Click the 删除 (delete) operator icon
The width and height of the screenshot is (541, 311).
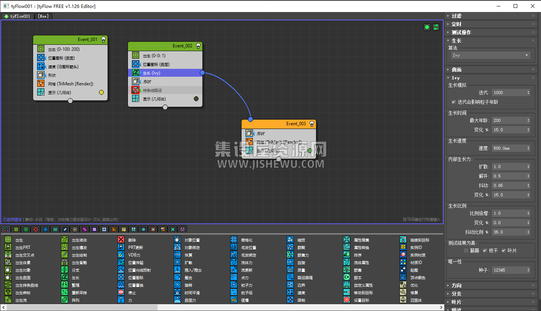pos(121,240)
